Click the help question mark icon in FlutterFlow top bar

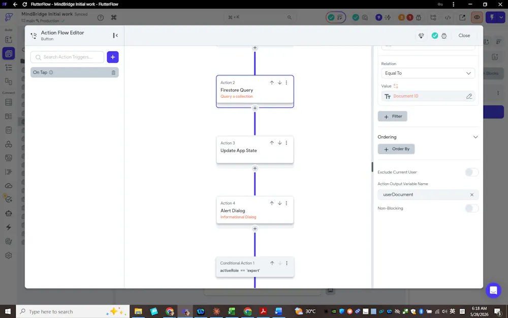click(x=101, y=17)
